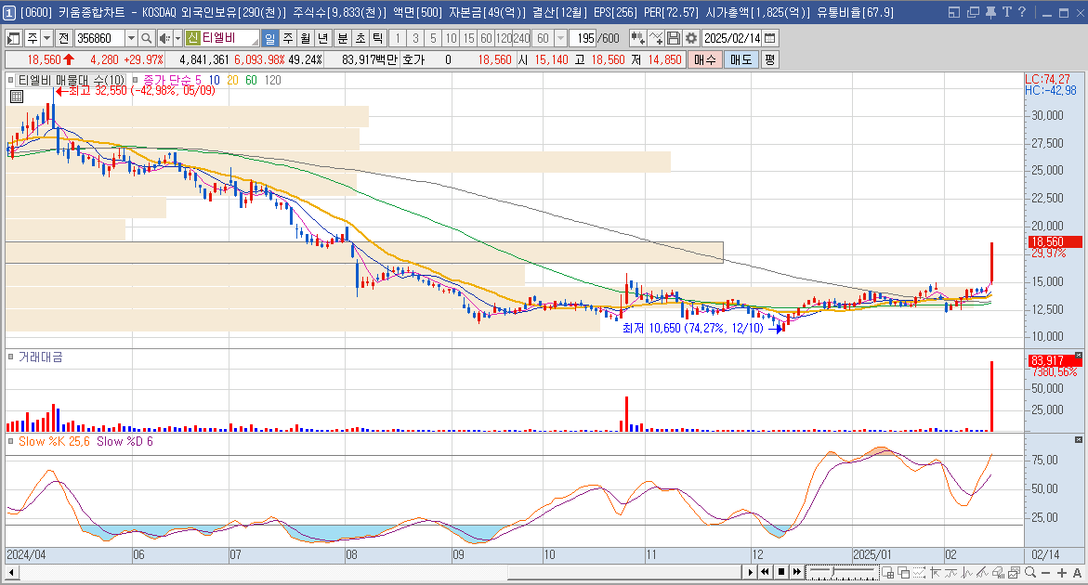Open the calendar date picker icon
Image resolution: width=1088 pixels, height=585 pixels.
(770, 38)
